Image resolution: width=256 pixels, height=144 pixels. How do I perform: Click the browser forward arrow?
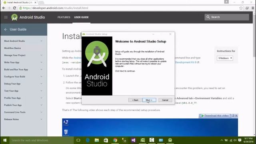point(9,8)
